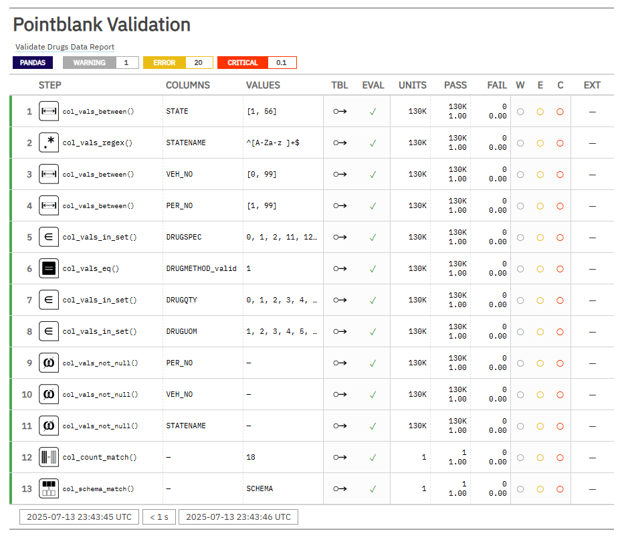Open the Validate Drugs Data Report label

[65, 47]
